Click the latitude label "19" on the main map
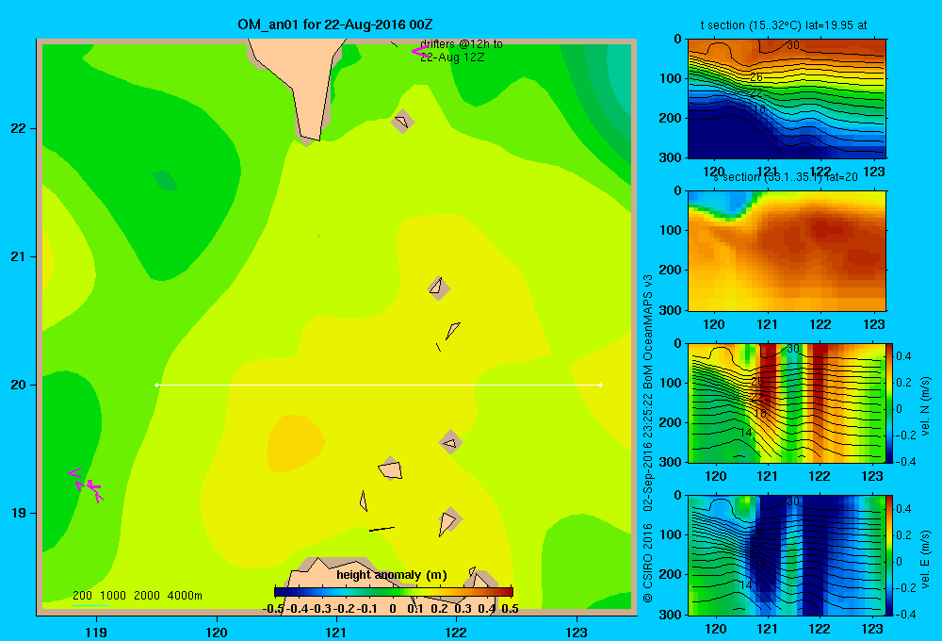 click(19, 513)
